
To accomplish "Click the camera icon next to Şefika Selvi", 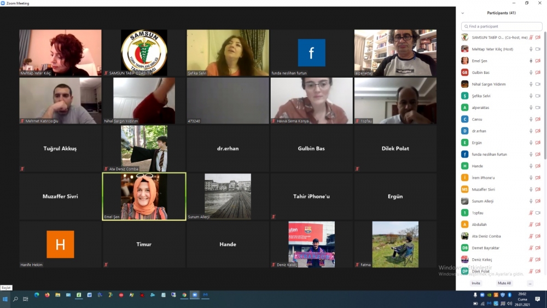I will click(538, 96).
